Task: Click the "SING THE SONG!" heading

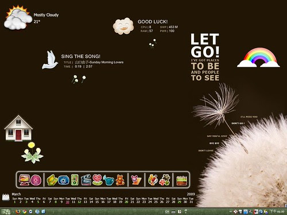Action: tap(81, 56)
